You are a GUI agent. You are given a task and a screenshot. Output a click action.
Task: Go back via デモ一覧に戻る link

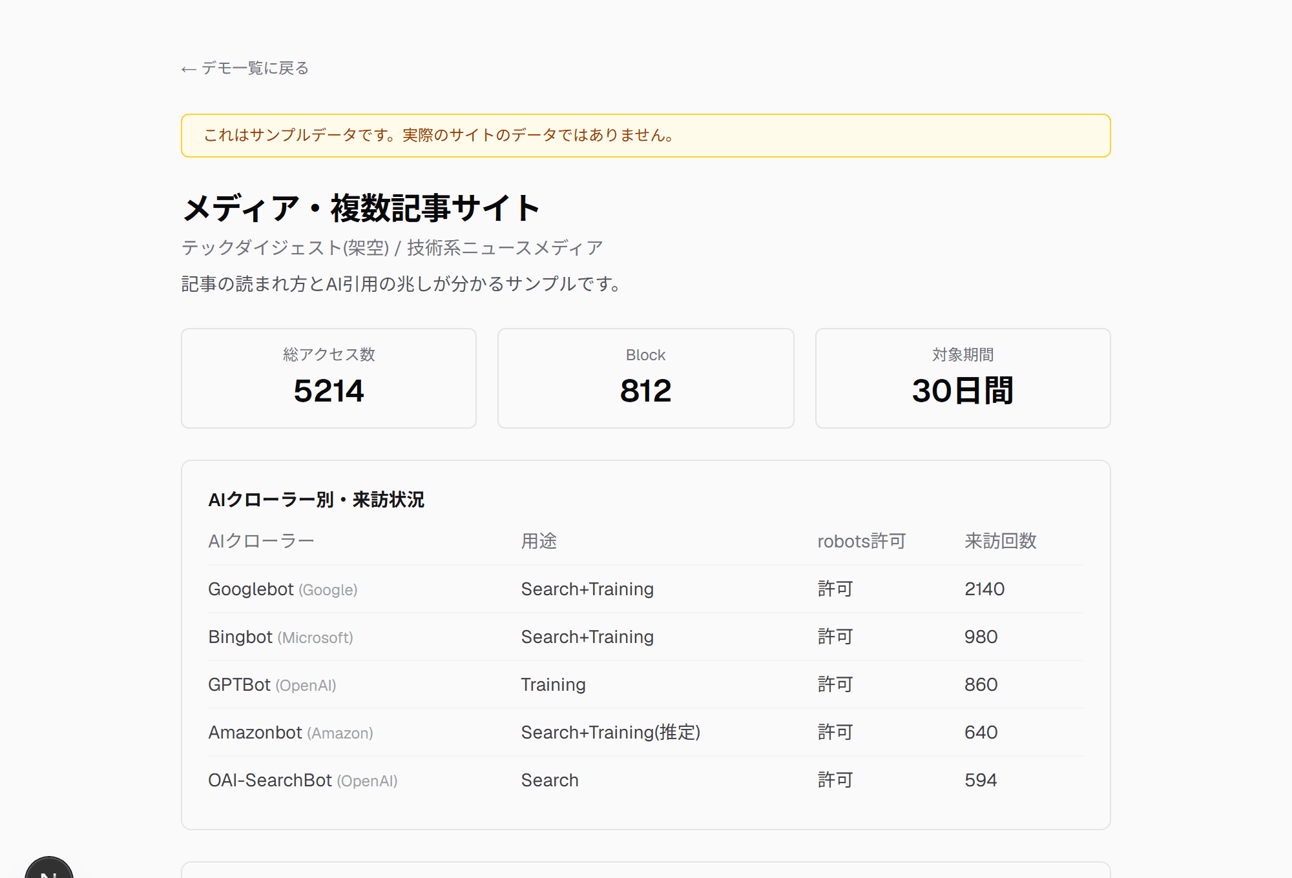pyautogui.click(x=245, y=68)
